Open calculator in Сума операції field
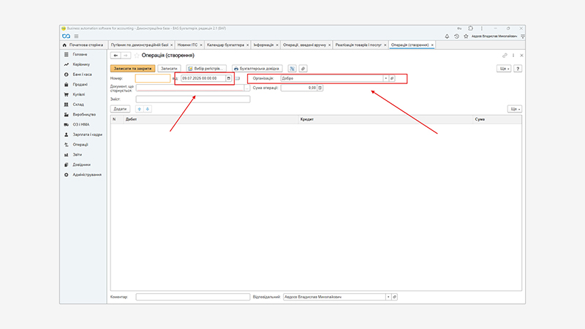The height and width of the screenshot is (329, 585). pos(320,88)
